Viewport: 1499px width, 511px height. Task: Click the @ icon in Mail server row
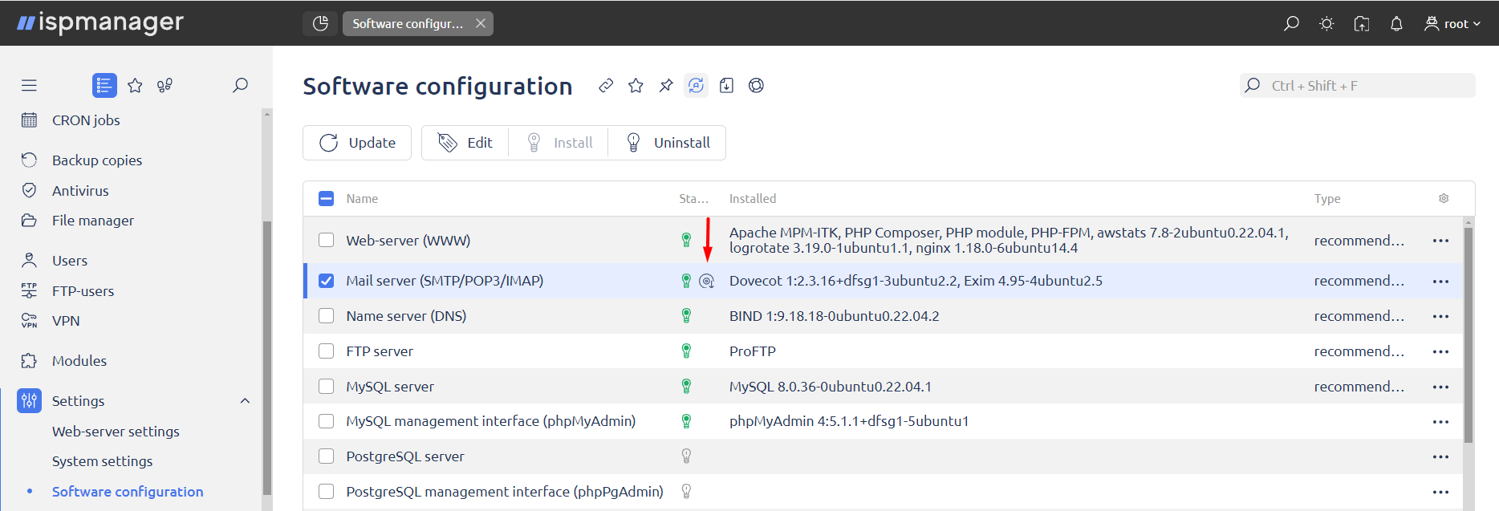(x=706, y=281)
